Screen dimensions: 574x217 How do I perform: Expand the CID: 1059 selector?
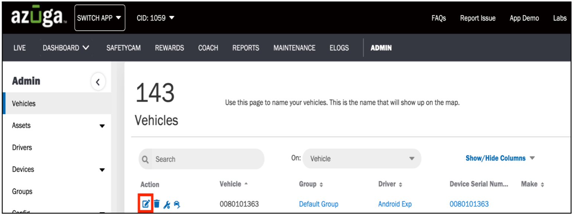coord(155,18)
